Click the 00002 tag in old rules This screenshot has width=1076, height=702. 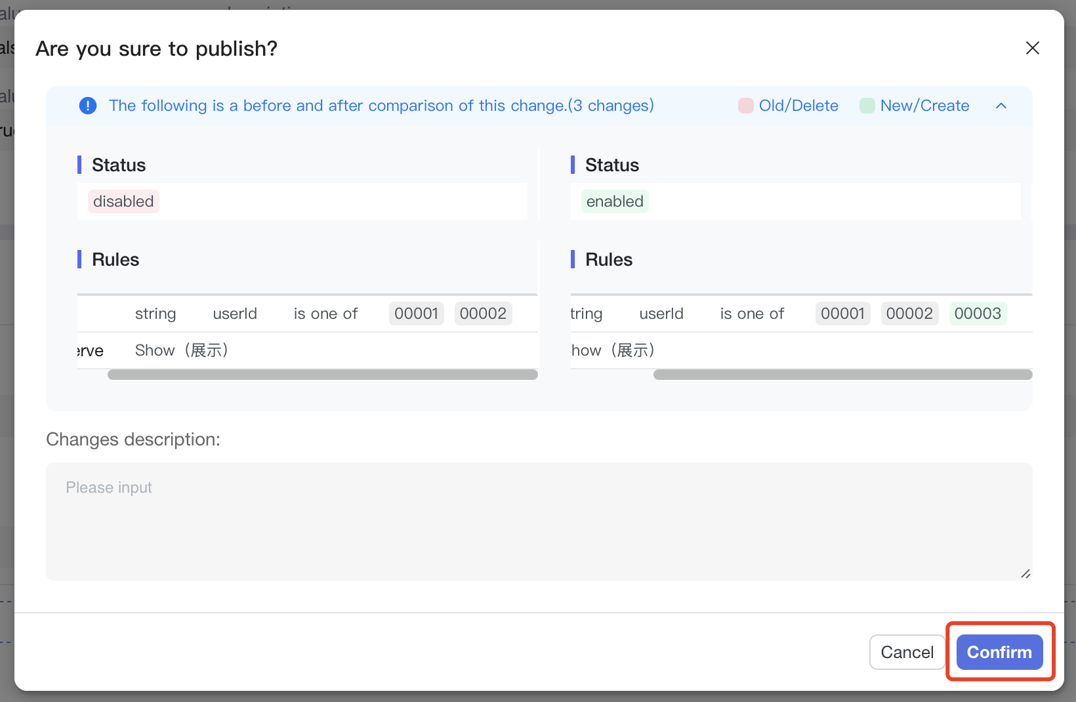483,314
